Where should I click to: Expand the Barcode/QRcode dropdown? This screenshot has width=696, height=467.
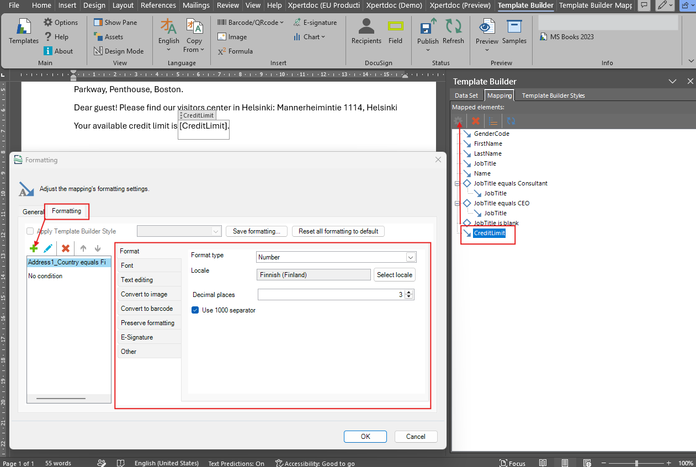click(250, 23)
